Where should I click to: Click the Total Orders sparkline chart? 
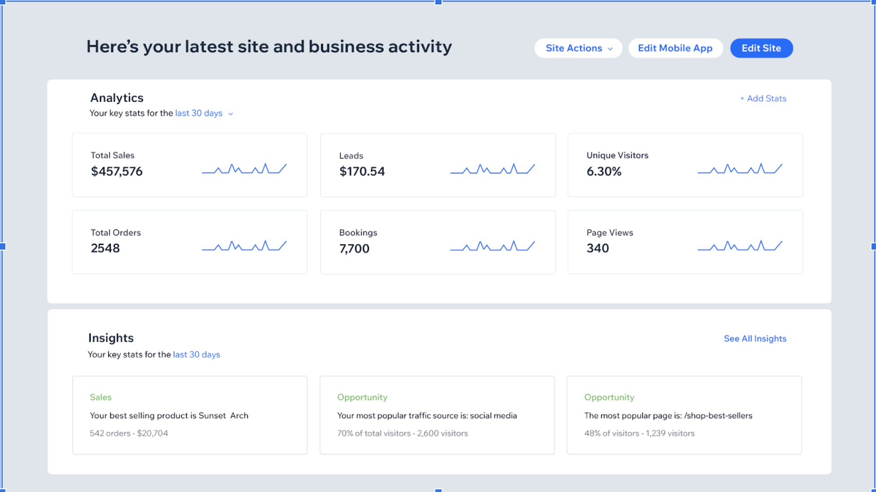point(244,246)
